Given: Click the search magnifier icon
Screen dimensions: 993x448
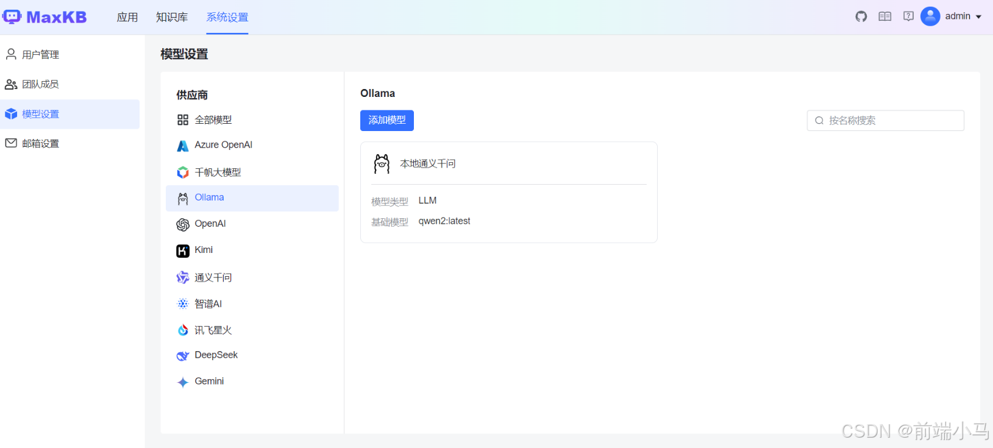Looking at the screenshot, I should (x=819, y=121).
